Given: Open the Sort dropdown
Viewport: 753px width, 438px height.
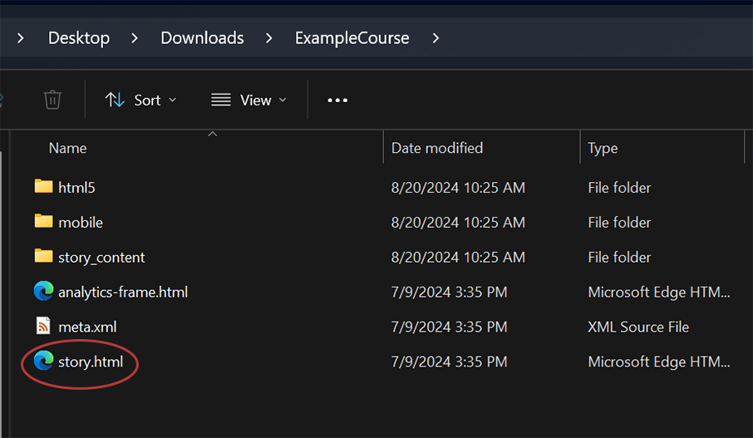Looking at the screenshot, I should pyautogui.click(x=140, y=100).
